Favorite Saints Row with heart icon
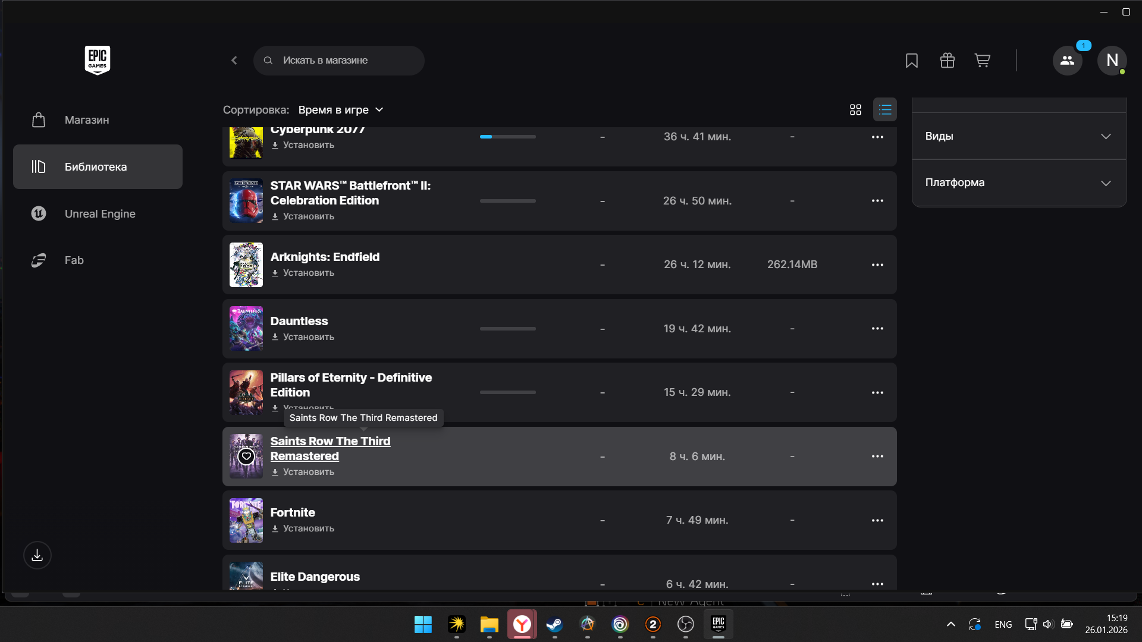Image resolution: width=1142 pixels, height=642 pixels. coord(246,457)
